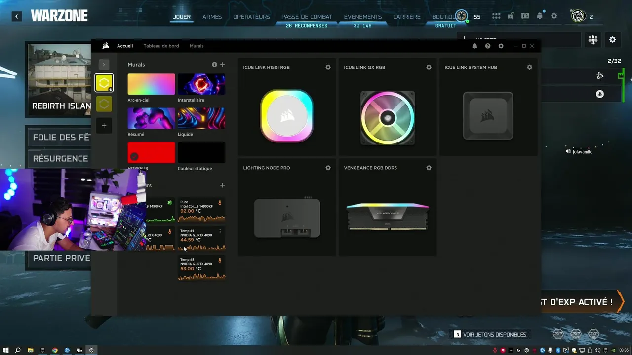
Task: Add a new mural with plus icon
Action: click(222, 65)
